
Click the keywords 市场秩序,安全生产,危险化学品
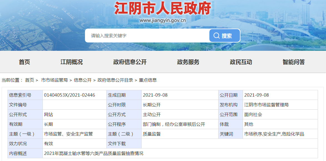point(274,134)
